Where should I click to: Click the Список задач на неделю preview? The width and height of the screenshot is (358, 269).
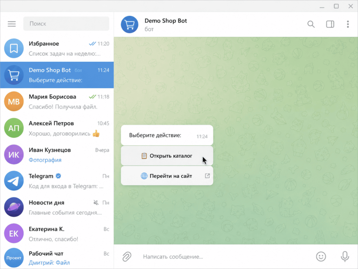coord(65,54)
